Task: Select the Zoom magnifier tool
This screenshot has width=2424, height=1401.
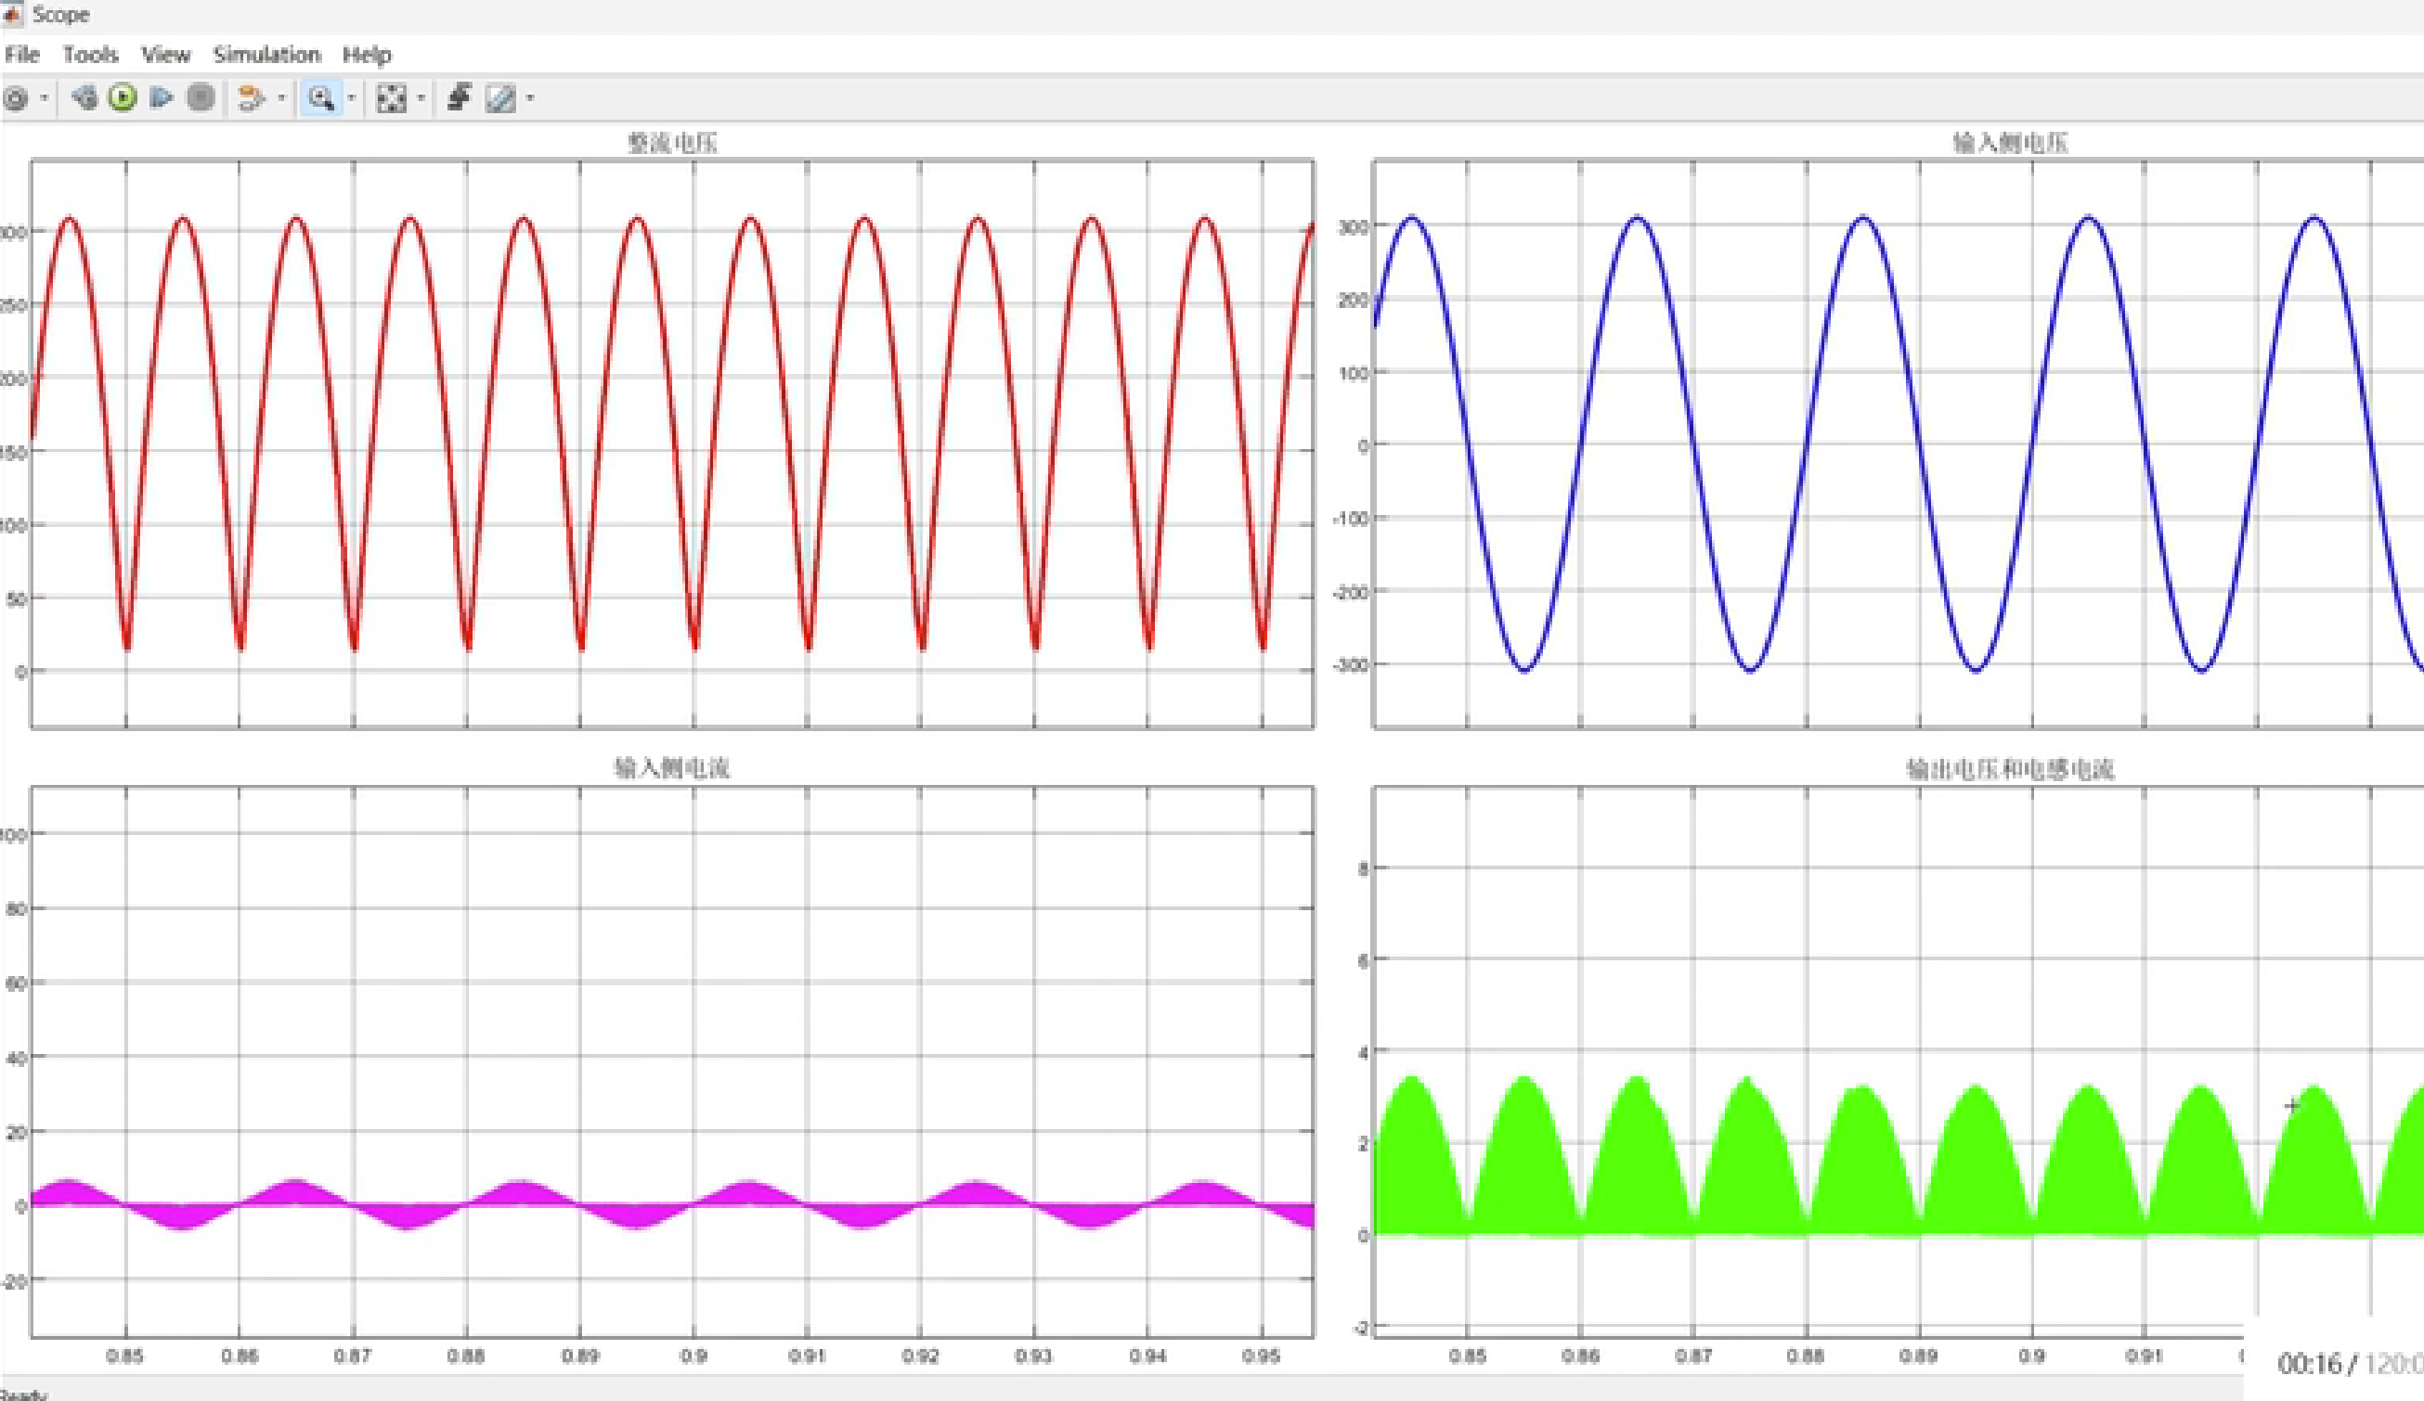Action: pos(321,98)
